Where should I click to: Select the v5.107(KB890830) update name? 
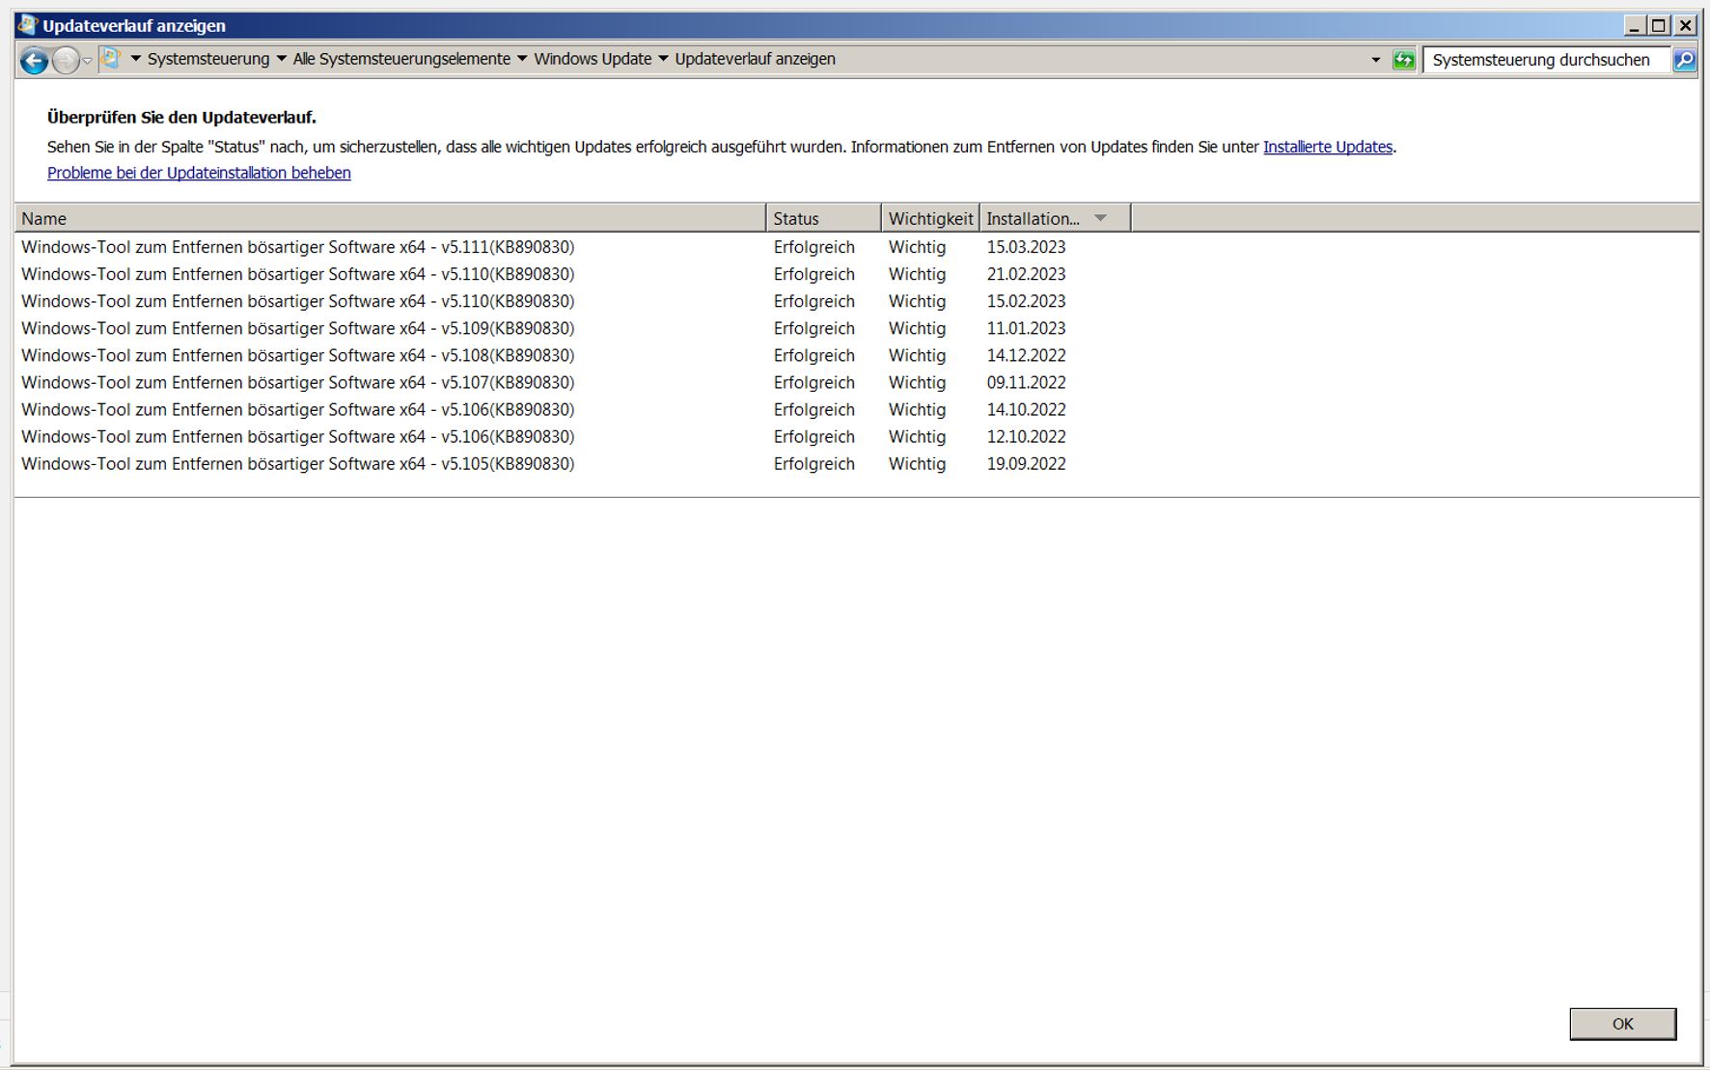pyautogui.click(x=298, y=382)
